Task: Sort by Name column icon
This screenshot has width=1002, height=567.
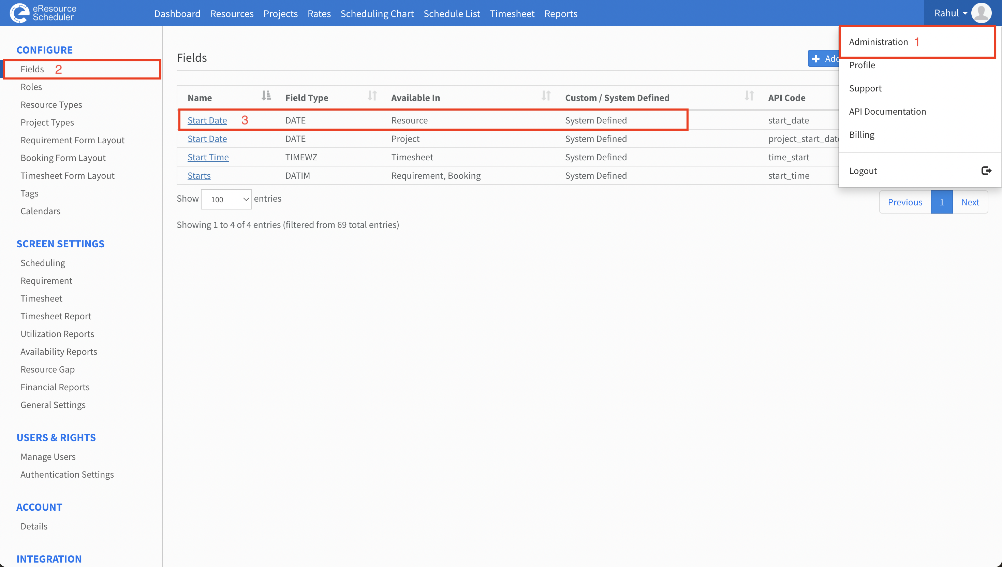Action: (x=266, y=96)
